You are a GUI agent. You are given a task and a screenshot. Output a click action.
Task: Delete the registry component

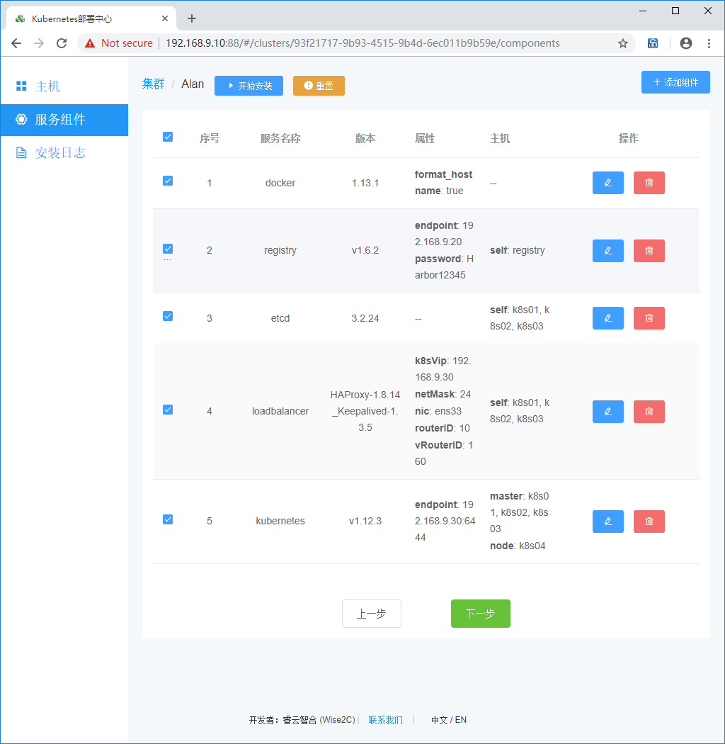click(649, 251)
